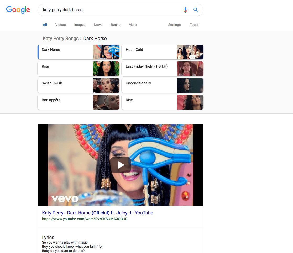This screenshot has height=253, width=293.
Task: Click the Lyrics heading
Action: point(48,238)
